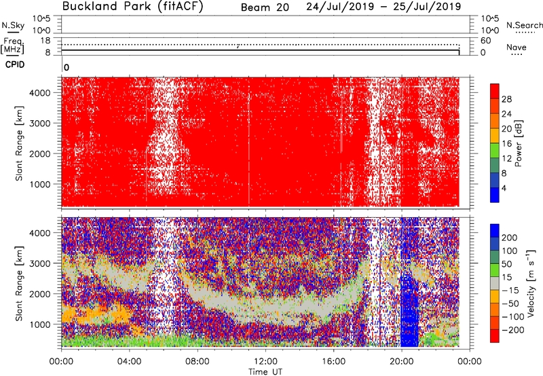Click the '-50' label on the Velocity scale
The image size is (543, 376).
(x=510, y=303)
